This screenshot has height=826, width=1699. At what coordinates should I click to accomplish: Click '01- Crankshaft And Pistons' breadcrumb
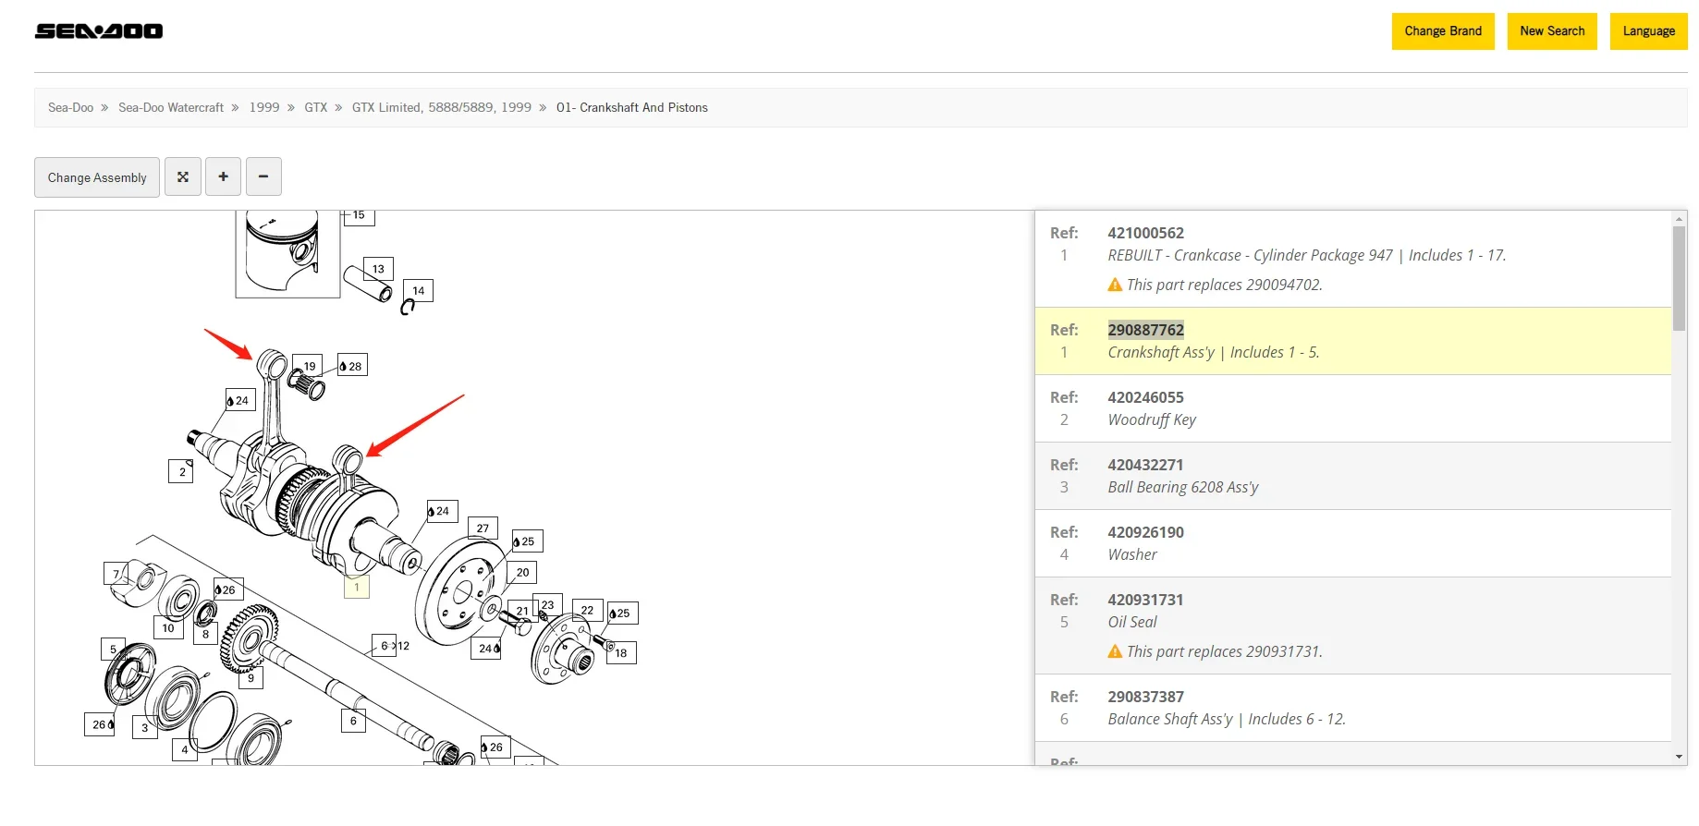point(632,107)
